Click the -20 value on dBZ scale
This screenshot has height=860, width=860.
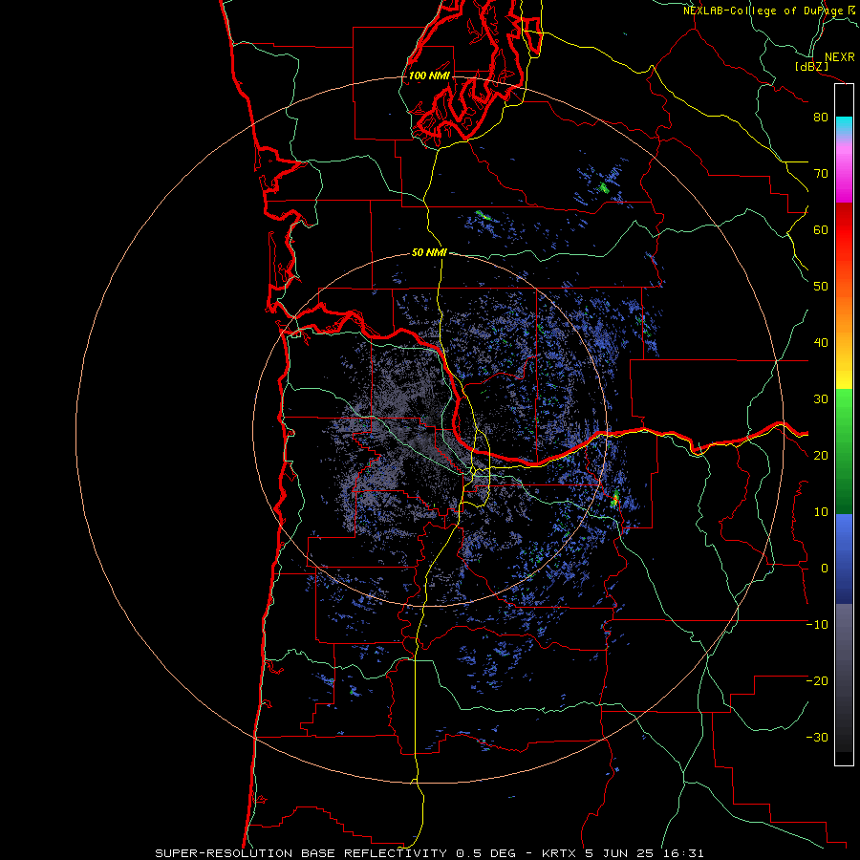tap(817, 680)
